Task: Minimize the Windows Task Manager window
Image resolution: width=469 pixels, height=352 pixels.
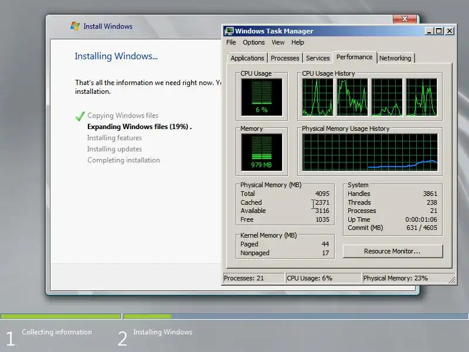Action: point(429,31)
